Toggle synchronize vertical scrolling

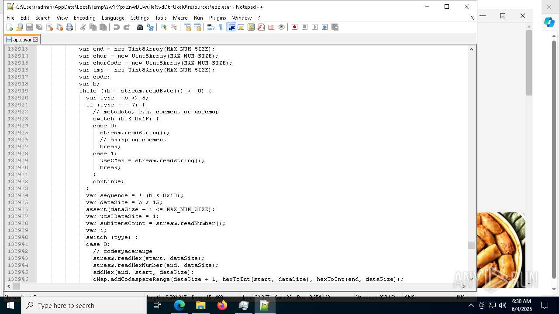187,27
